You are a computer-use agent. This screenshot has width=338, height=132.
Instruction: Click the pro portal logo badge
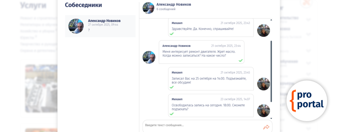(x=307, y=101)
